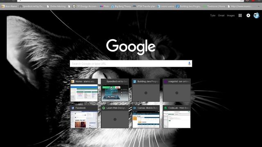Open the Speedtest.net most-visited tile
262x147 pixels.
(x=115, y=90)
